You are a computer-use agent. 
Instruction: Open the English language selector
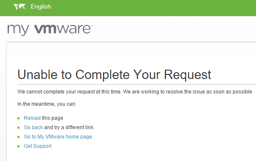click(41, 7)
